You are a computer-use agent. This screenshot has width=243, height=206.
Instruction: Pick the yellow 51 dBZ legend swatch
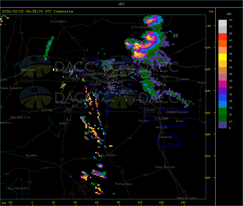222,57
